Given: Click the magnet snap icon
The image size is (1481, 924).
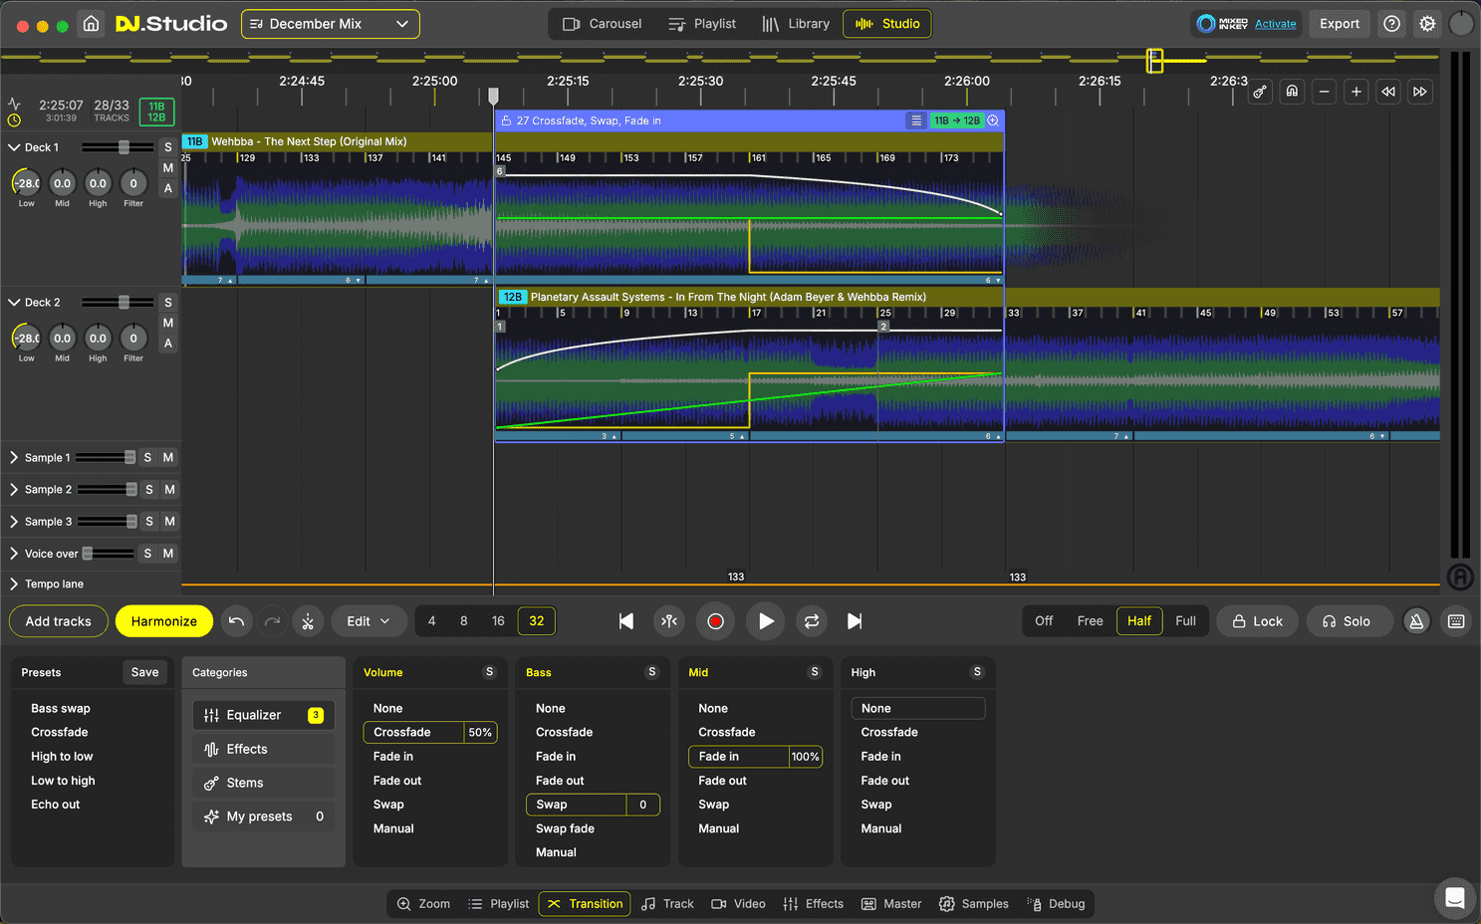Looking at the screenshot, I should pyautogui.click(x=1292, y=92).
